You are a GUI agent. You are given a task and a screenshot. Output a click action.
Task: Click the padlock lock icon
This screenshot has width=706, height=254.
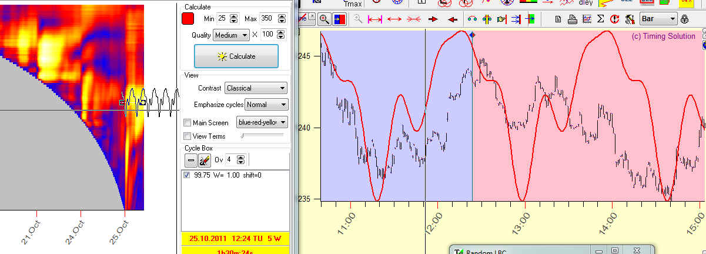click(x=684, y=19)
